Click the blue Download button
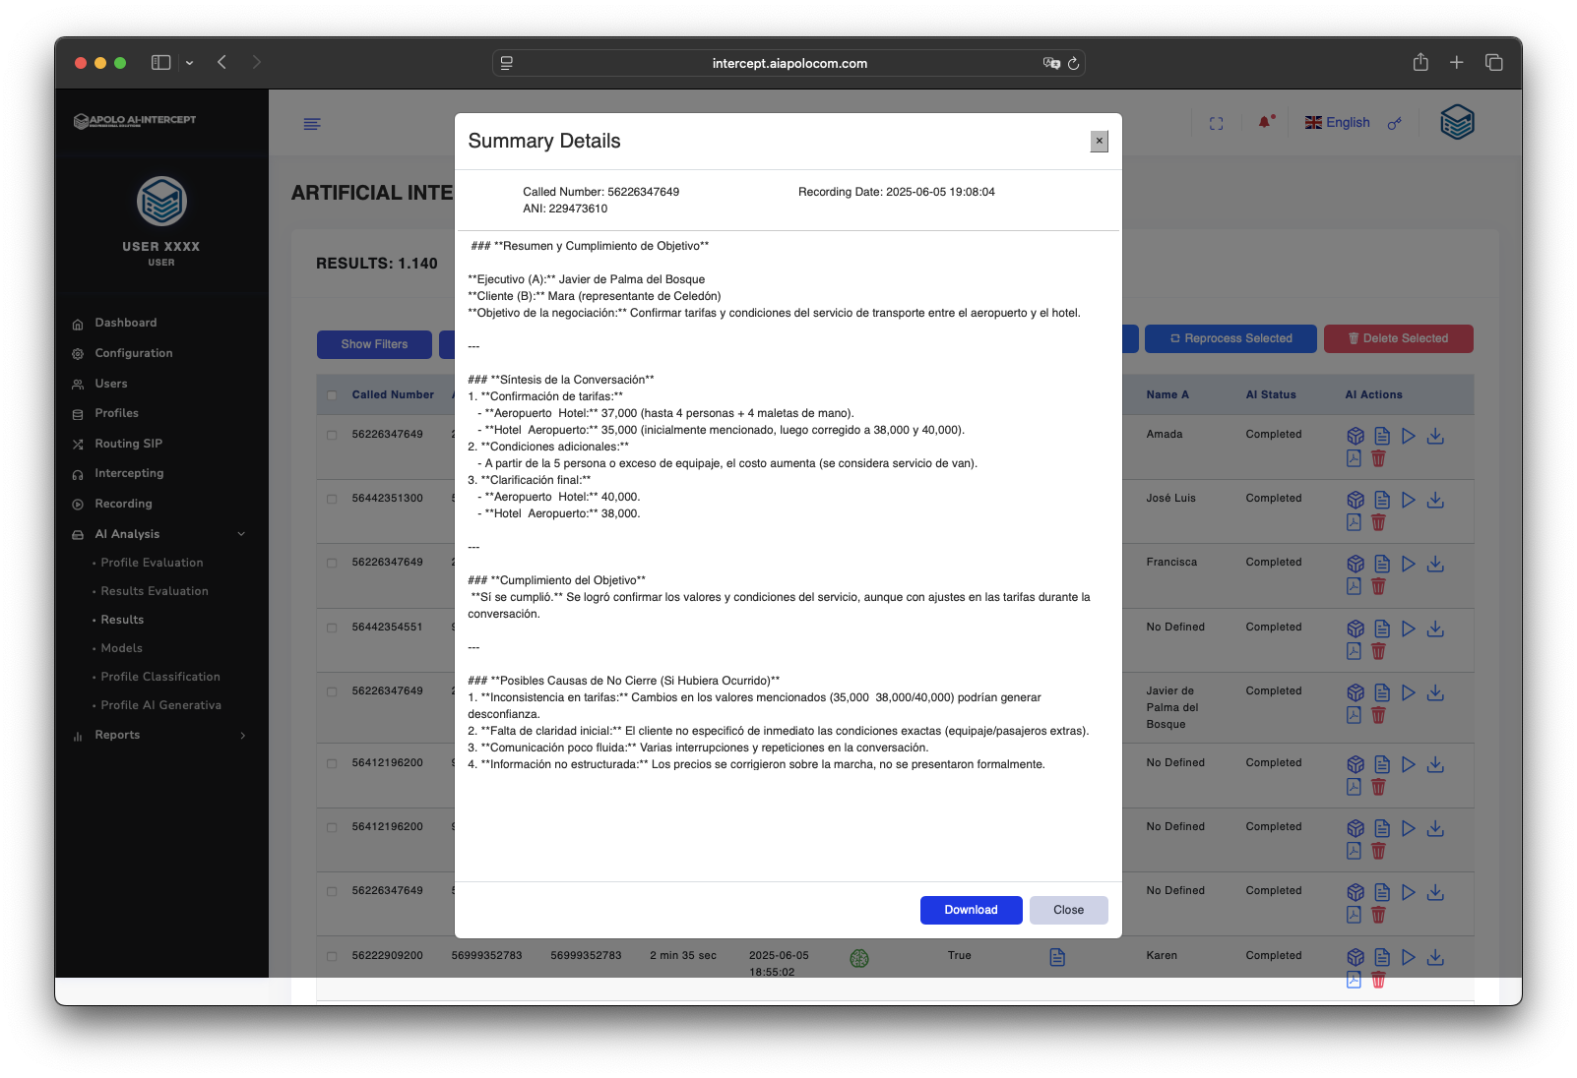The height and width of the screenshot is (1078, 1577). click(971, 910)
